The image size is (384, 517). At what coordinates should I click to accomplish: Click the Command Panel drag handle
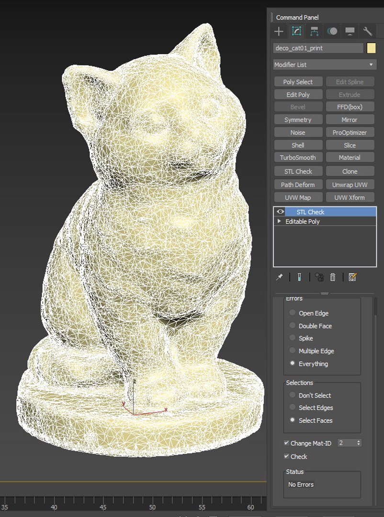coord(272,17)
